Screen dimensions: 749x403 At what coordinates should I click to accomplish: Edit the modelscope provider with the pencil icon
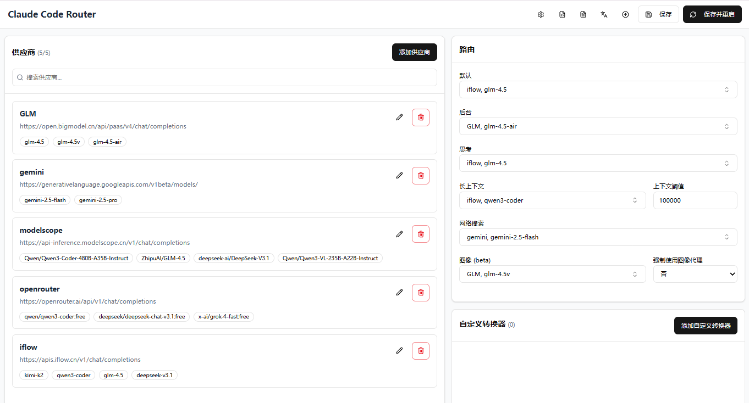399,234
